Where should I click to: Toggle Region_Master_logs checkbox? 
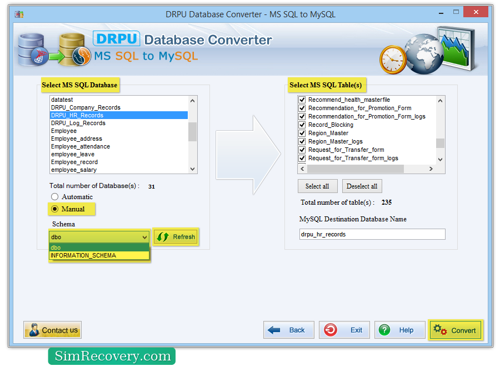pyautogui.click(x=302, y=141)
